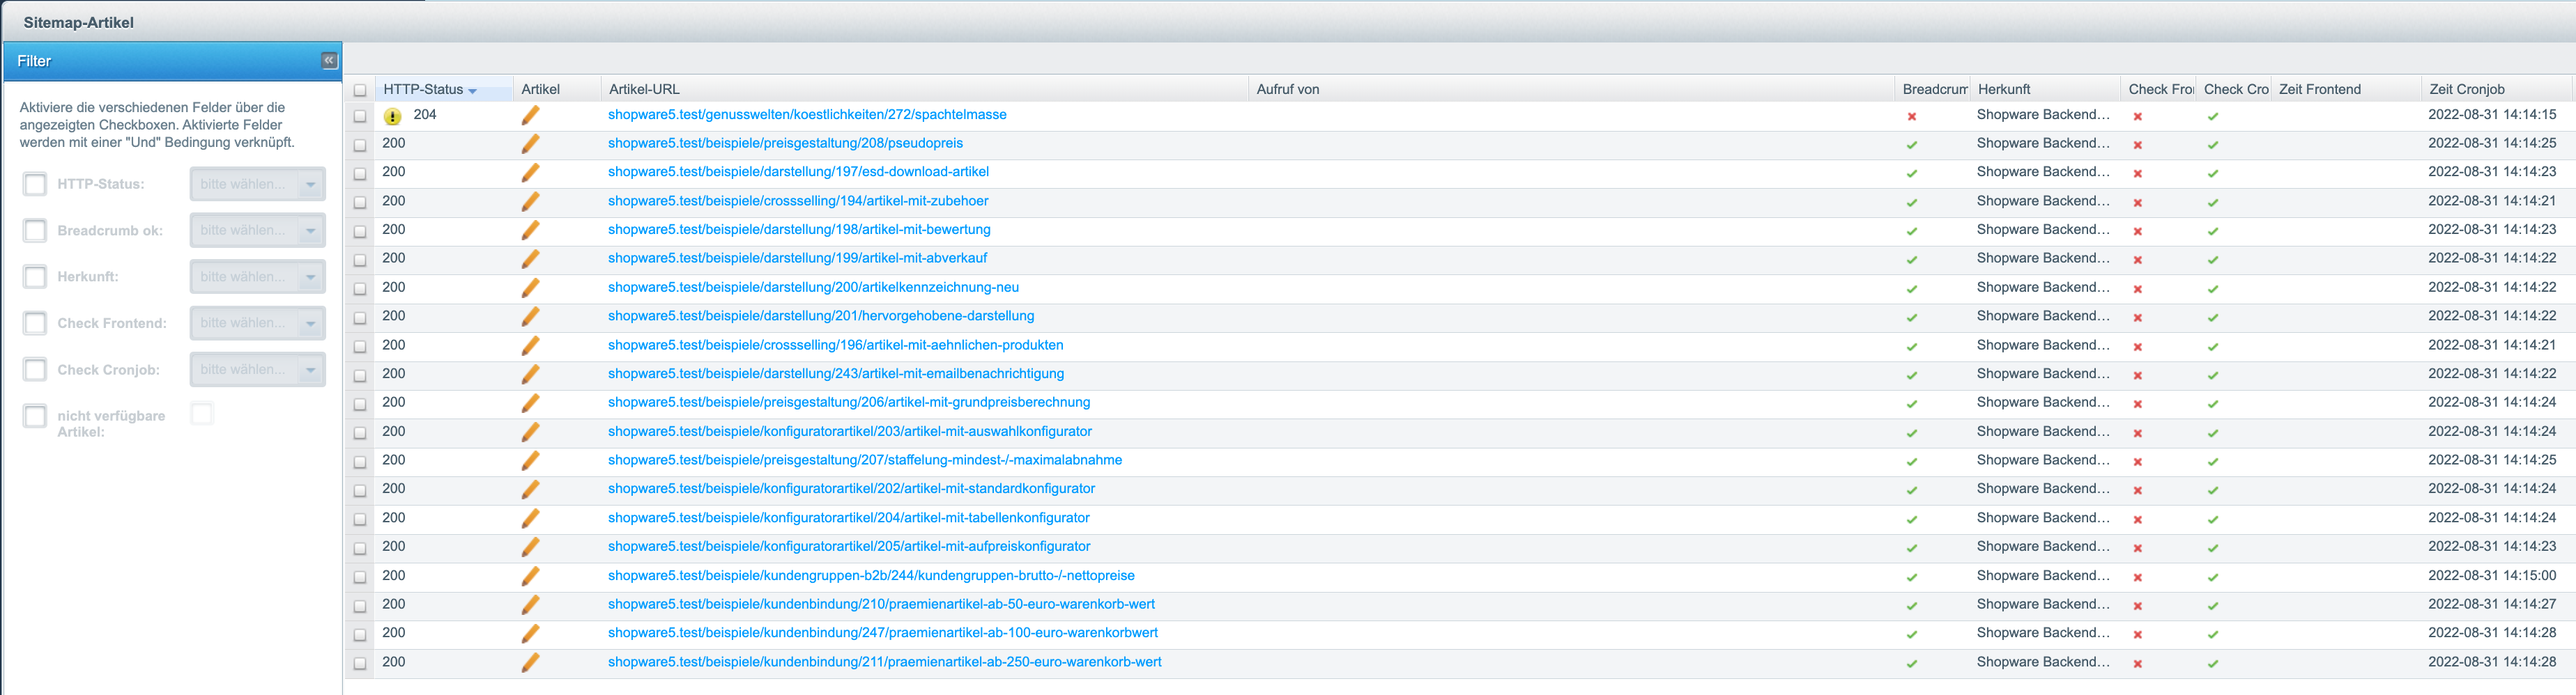This screenshot has width=2576, height=695.
Task: Check the row checkbox for pseudopreis
Action: coord(360,145)
